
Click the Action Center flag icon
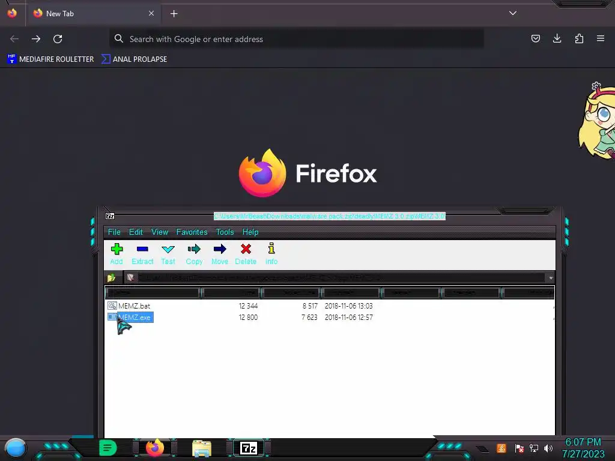[519, 448]
